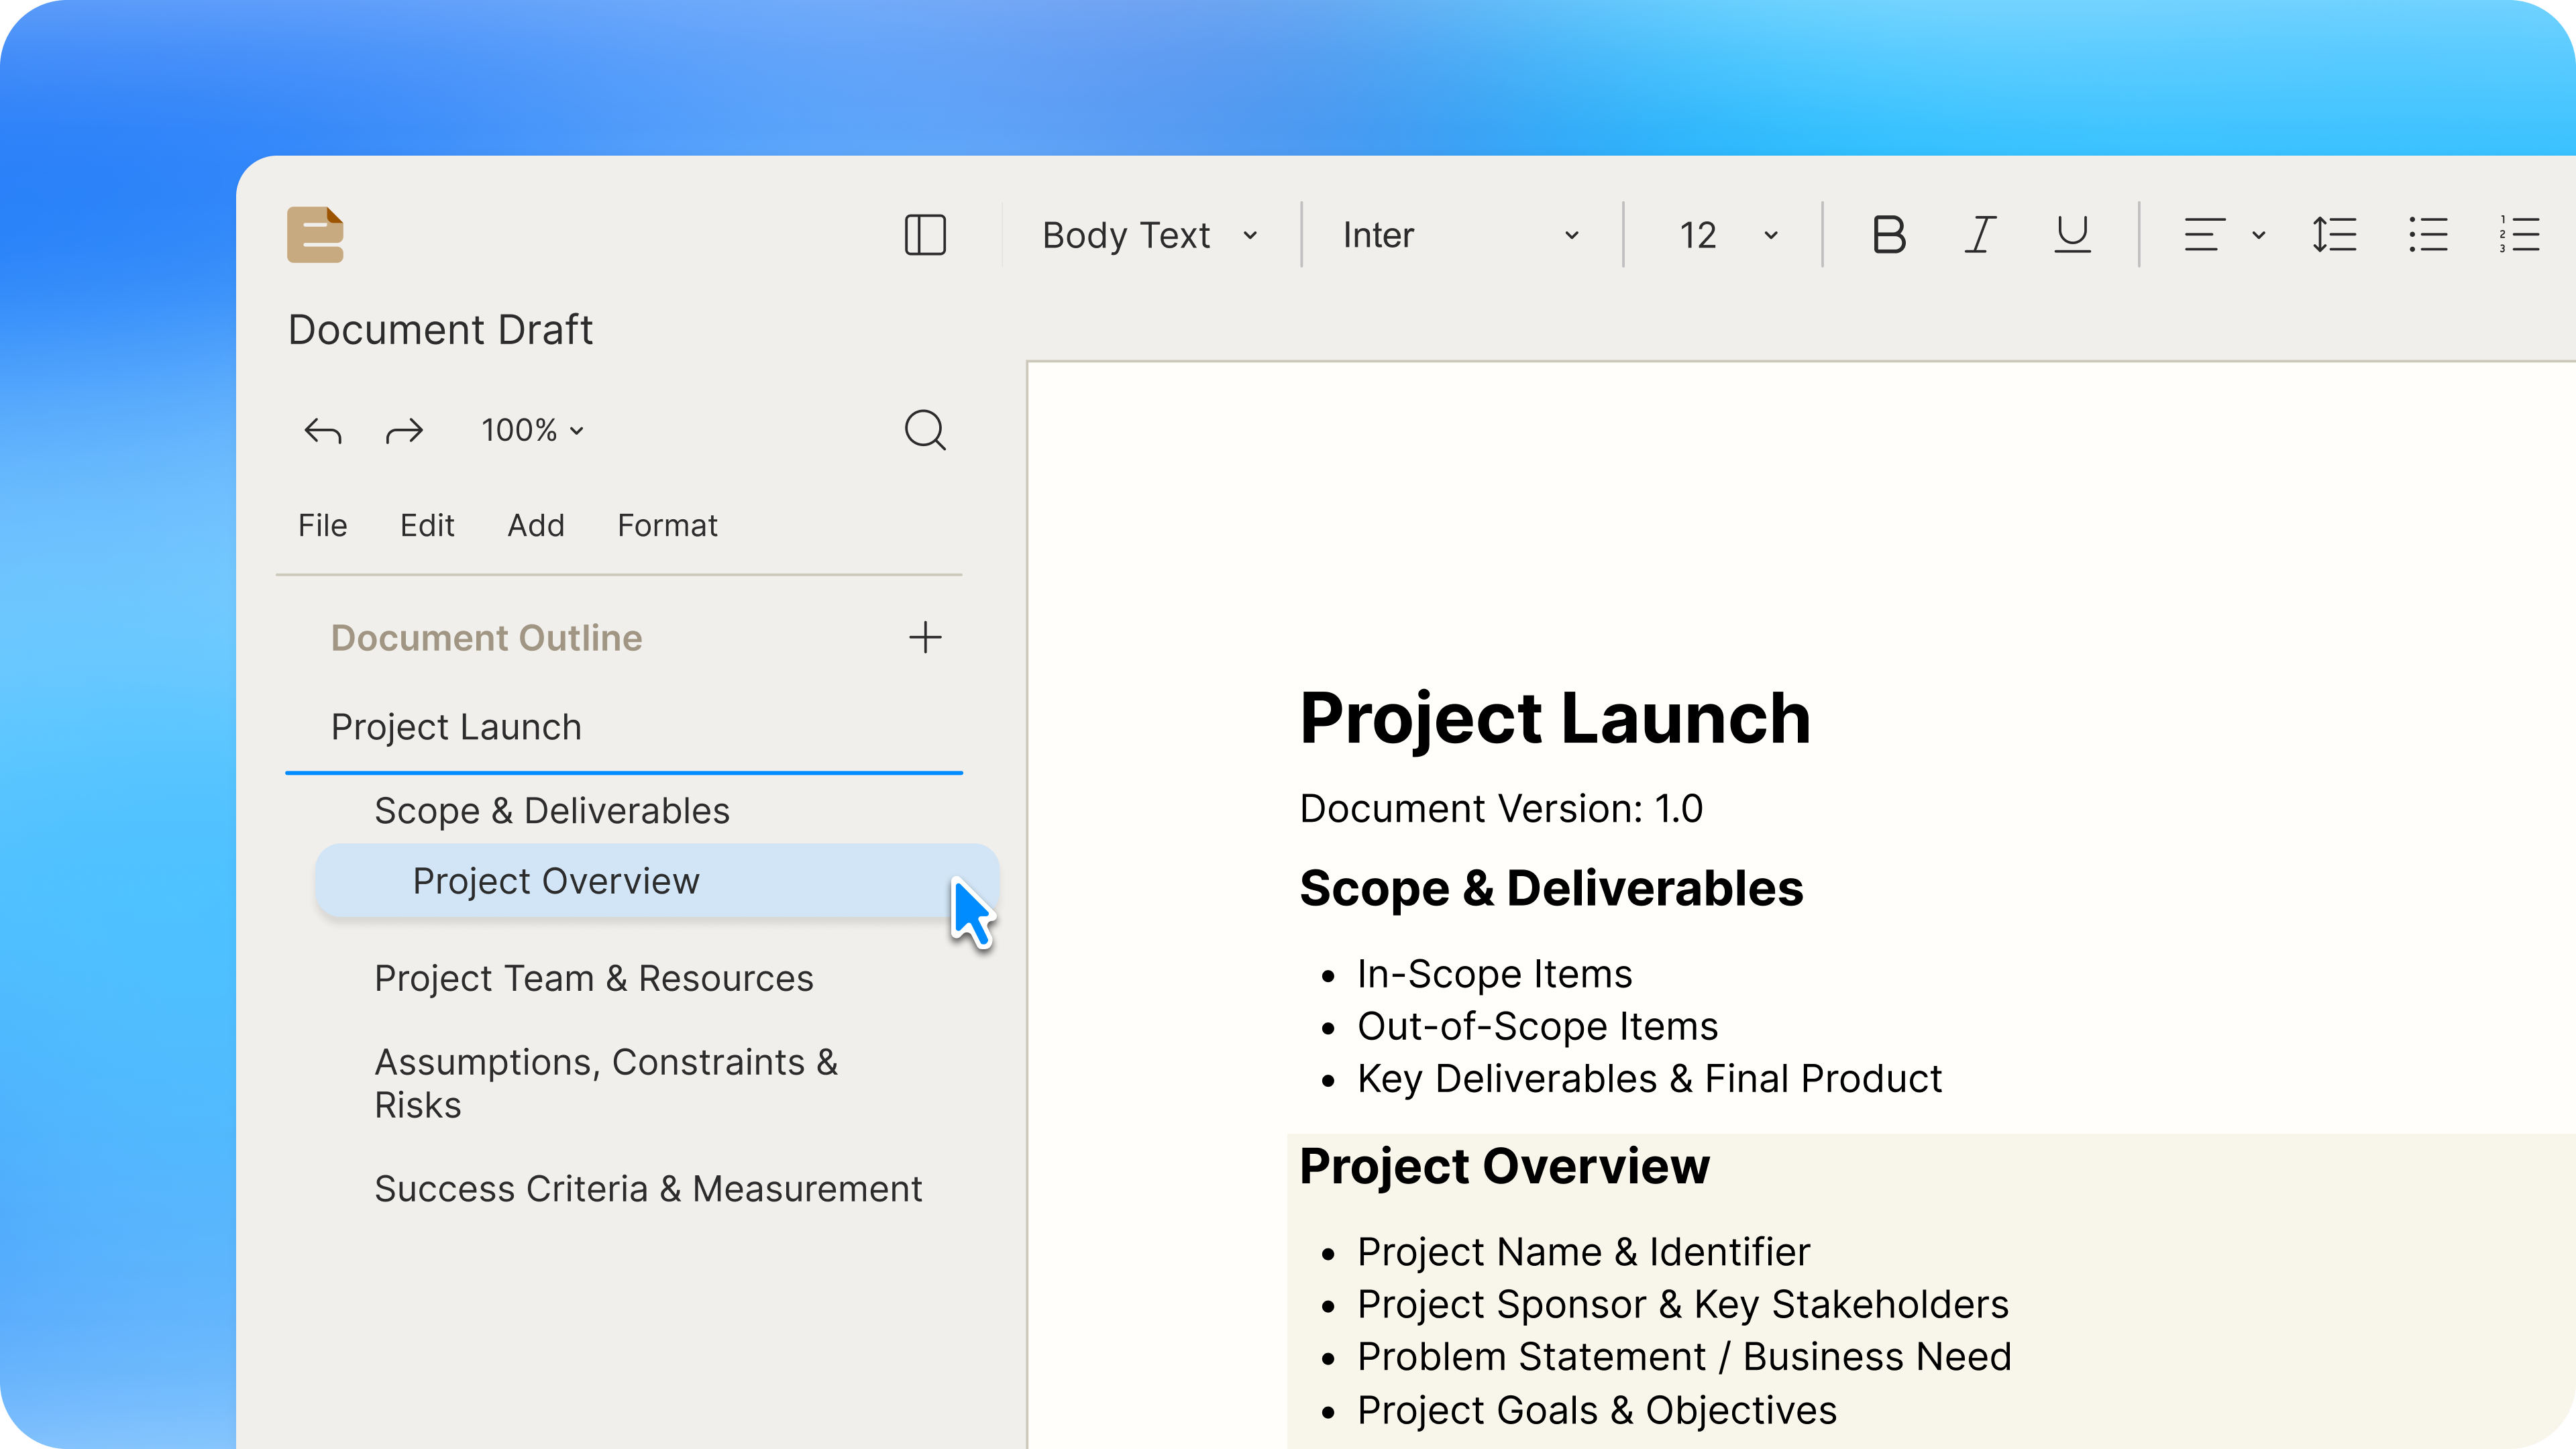
Task: Open the Body Text style dropdown
Action: (x=1149, y=235)
